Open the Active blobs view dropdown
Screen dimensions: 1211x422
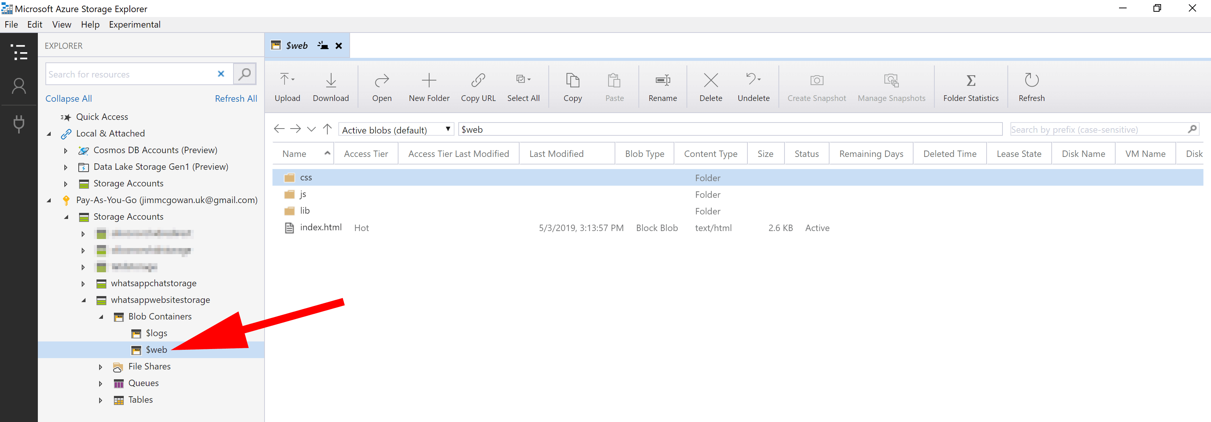coord(396,130)
